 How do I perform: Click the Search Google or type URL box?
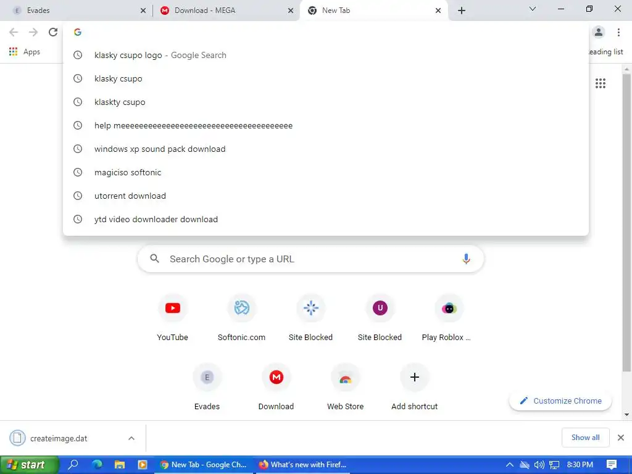click(x=311, y=259)
